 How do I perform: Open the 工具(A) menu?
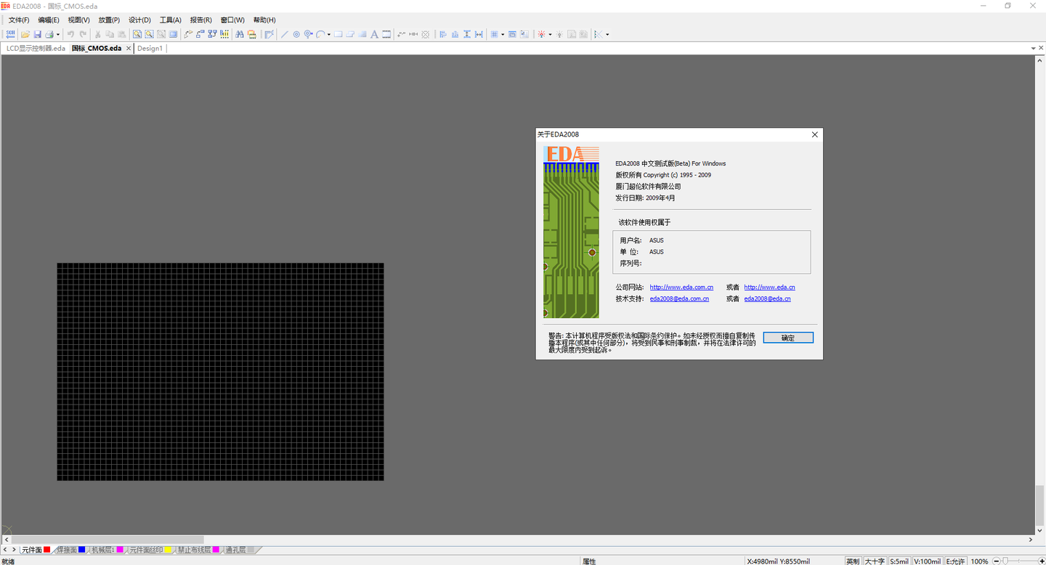coord(171,20)
